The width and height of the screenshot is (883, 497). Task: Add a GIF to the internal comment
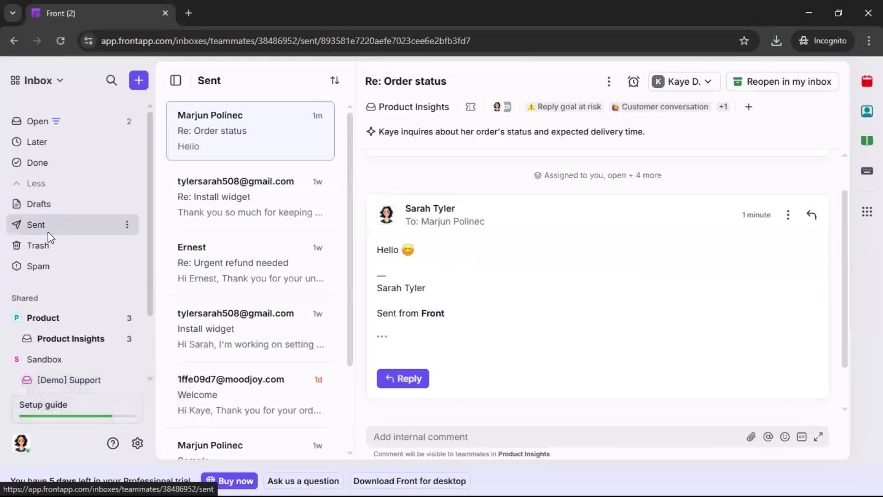pyautogui.click(x=802, y=437)
